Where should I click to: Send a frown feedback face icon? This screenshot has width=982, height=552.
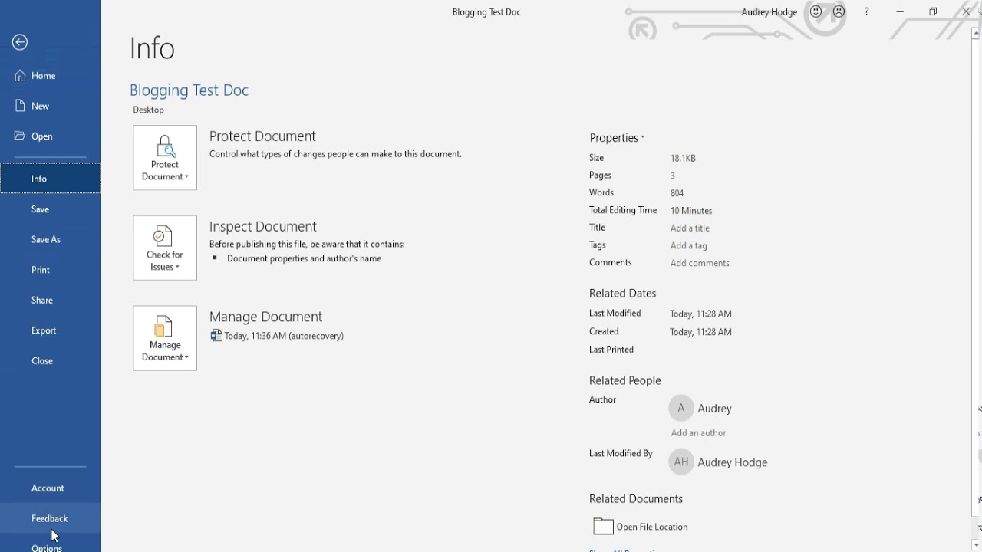839,11
